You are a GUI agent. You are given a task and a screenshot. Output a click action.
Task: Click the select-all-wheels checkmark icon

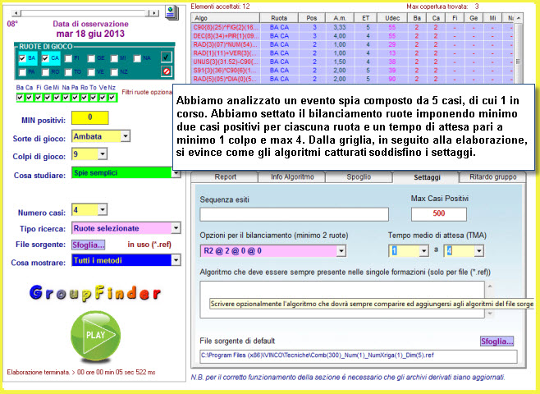tap(167, 57)
